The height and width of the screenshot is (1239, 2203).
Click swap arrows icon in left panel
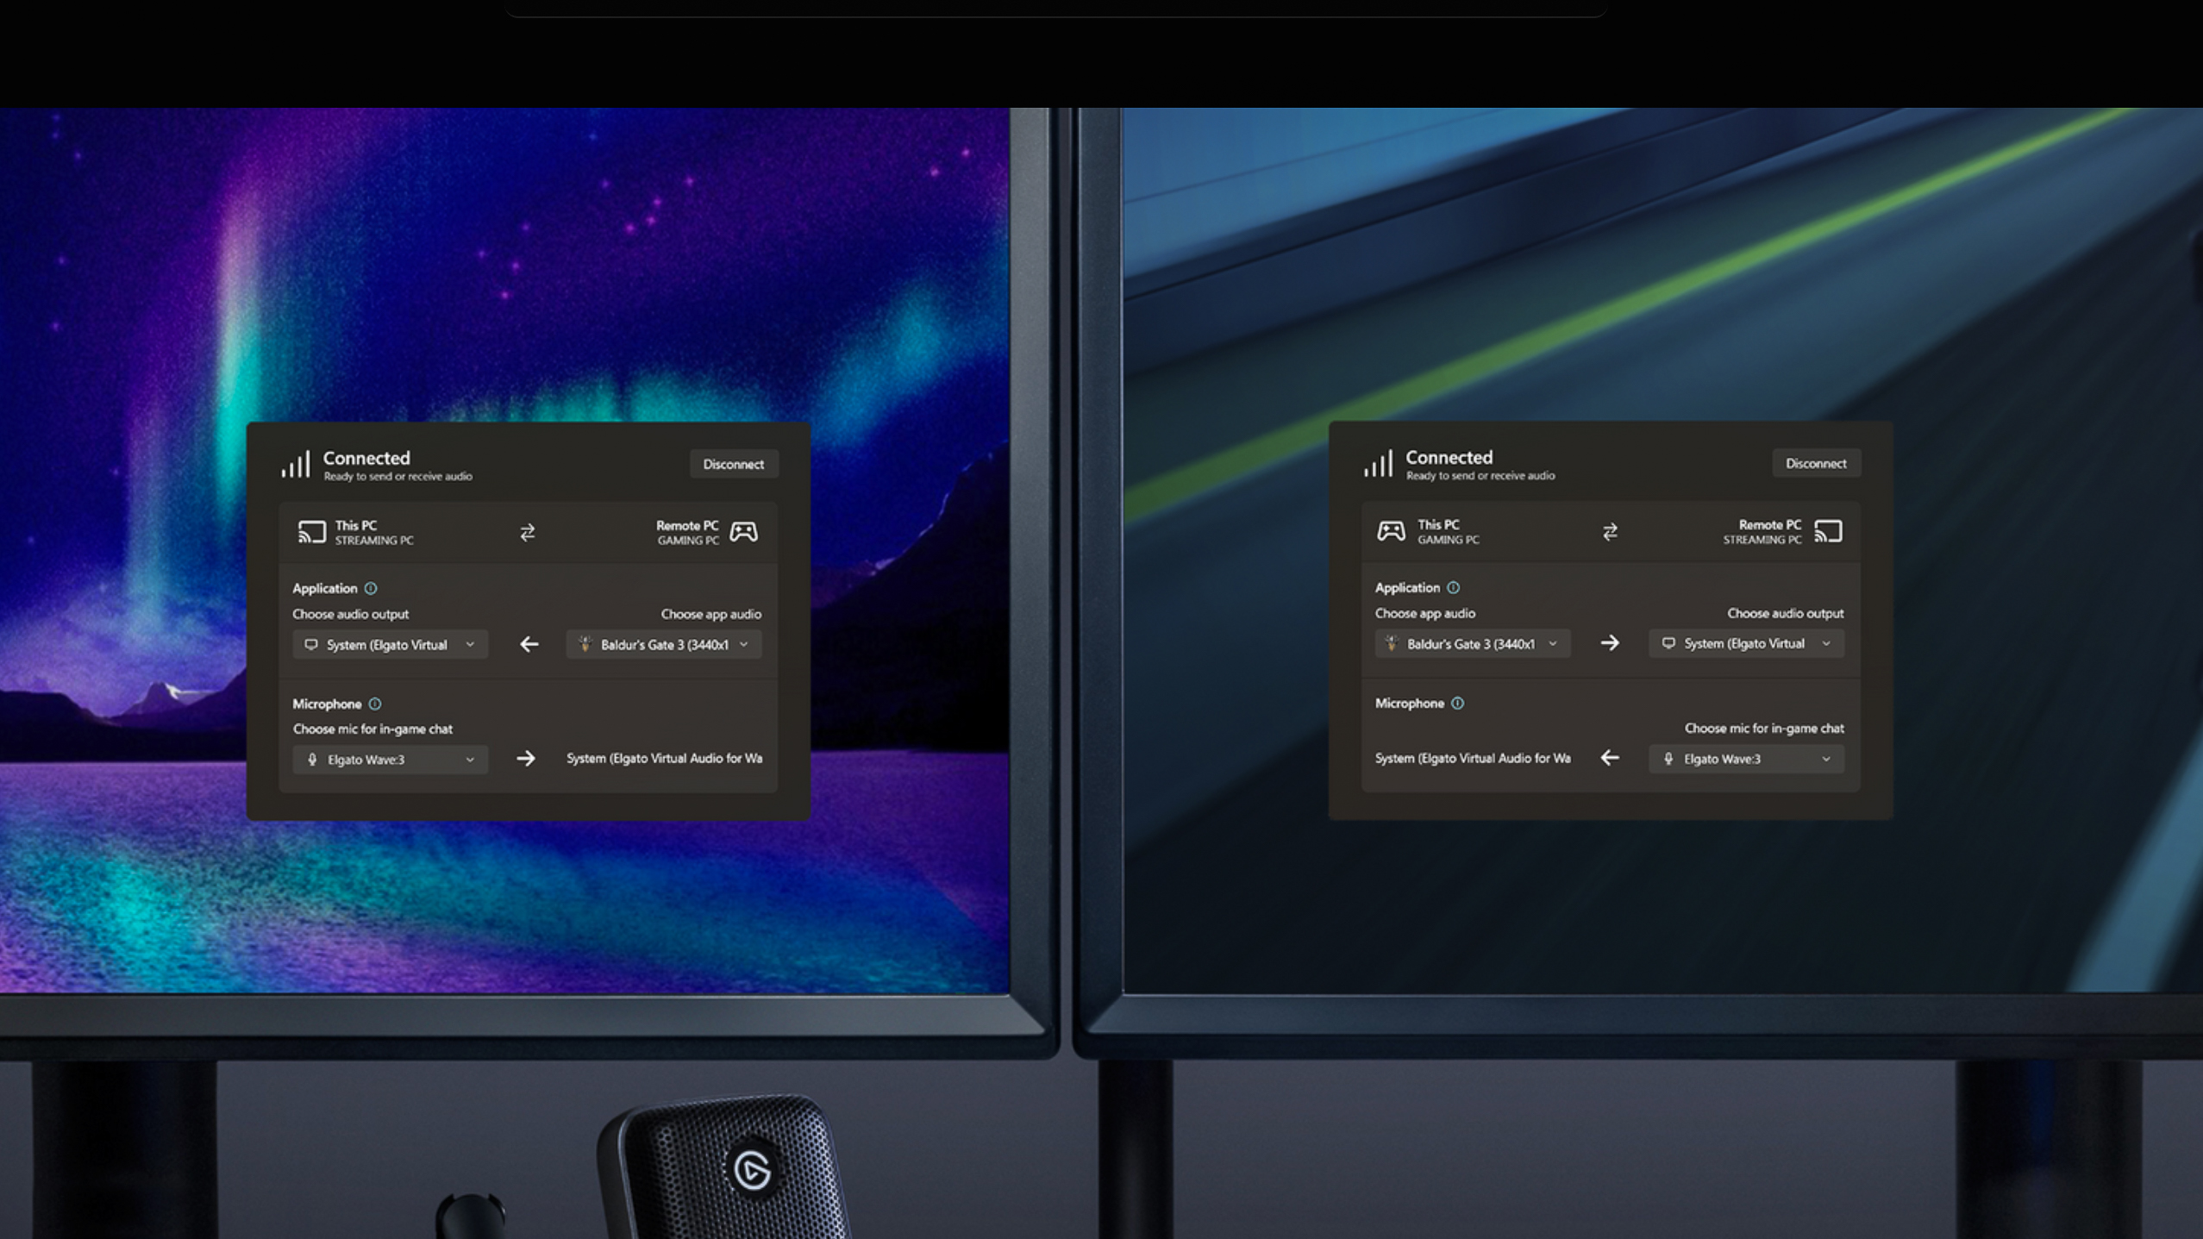[x=528, y=533]
